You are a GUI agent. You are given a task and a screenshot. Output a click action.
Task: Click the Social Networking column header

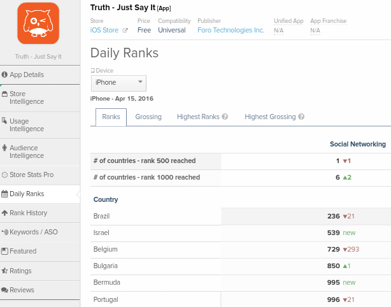tap(358, 144)
